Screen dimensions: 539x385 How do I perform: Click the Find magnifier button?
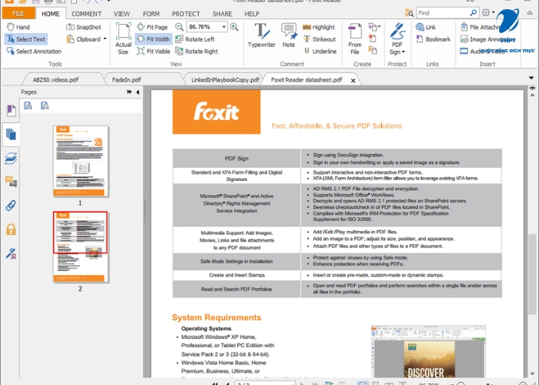coord(474,13)
